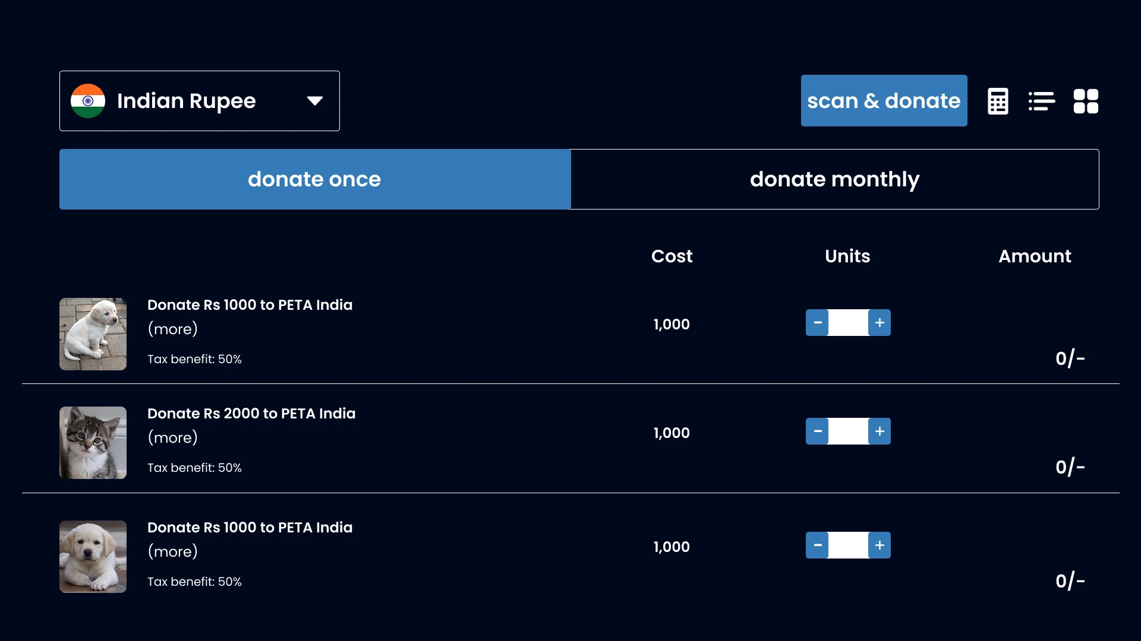Open the lying labrador puppy thumbnail
The width and height of the screenshot is (1141, 641).
click(93, 557)
